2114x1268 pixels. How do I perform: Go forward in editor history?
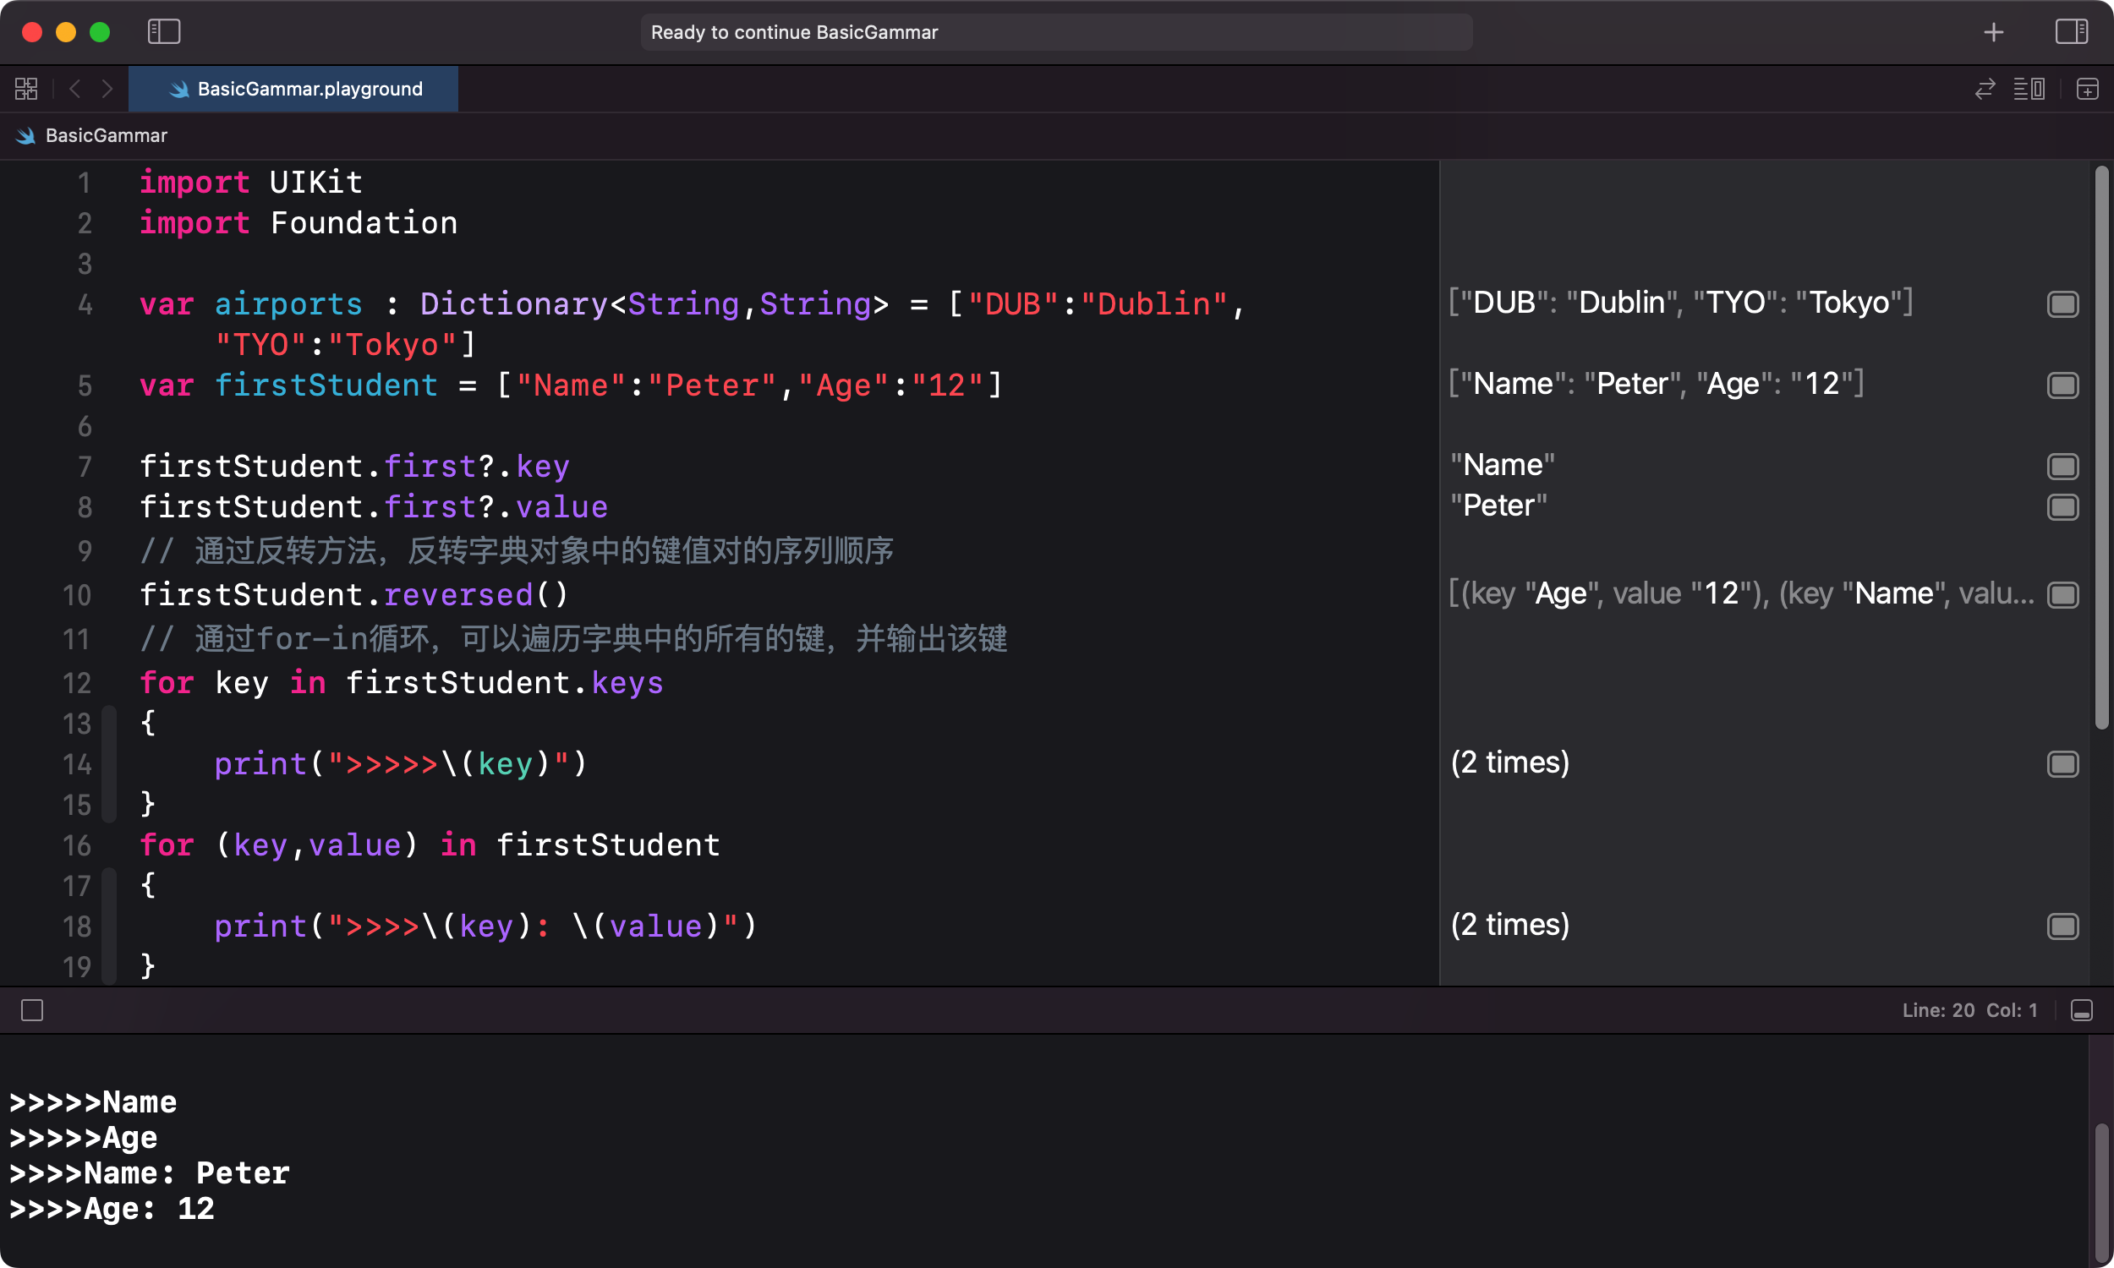pos(107,89)
